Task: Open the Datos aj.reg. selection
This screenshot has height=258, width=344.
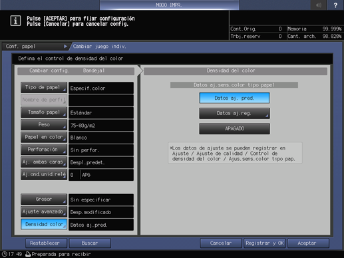Action: pos(234,113)
